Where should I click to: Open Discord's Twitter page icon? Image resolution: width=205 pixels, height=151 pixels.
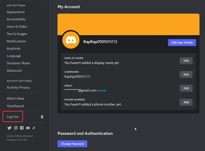tap(9, 128)
